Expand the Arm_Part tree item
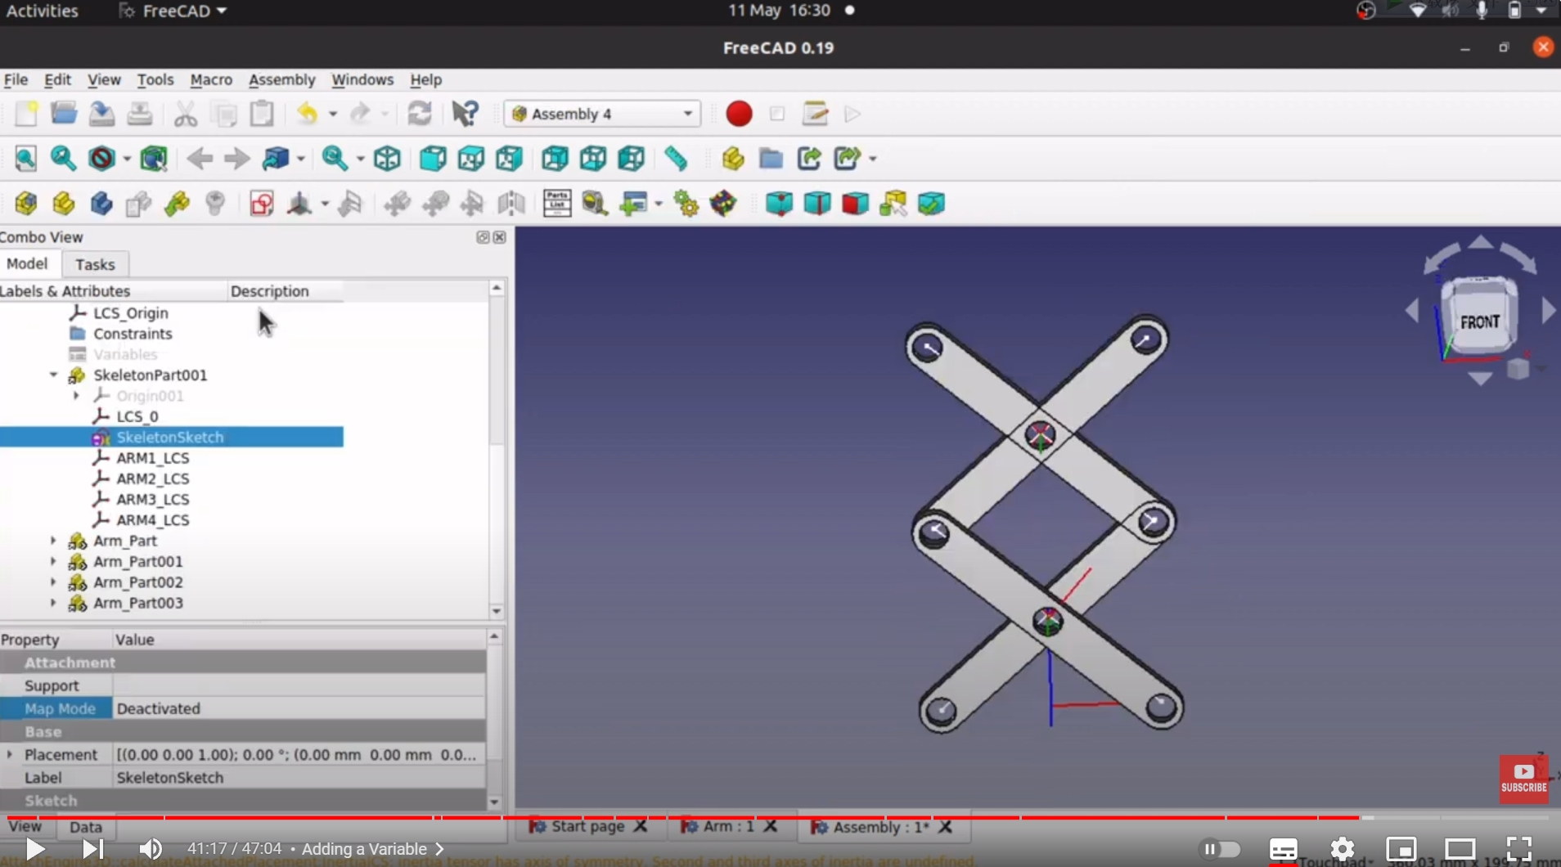Viewport: 1561px width, 867px height. pos(53,541)
